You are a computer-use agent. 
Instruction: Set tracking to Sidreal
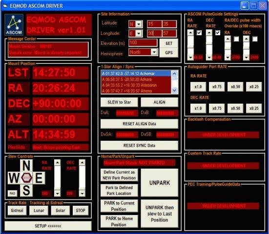click(x=17, y=211)
